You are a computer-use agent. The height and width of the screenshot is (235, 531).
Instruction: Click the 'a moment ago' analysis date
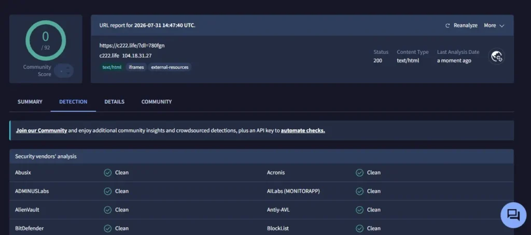pos(454,61)
